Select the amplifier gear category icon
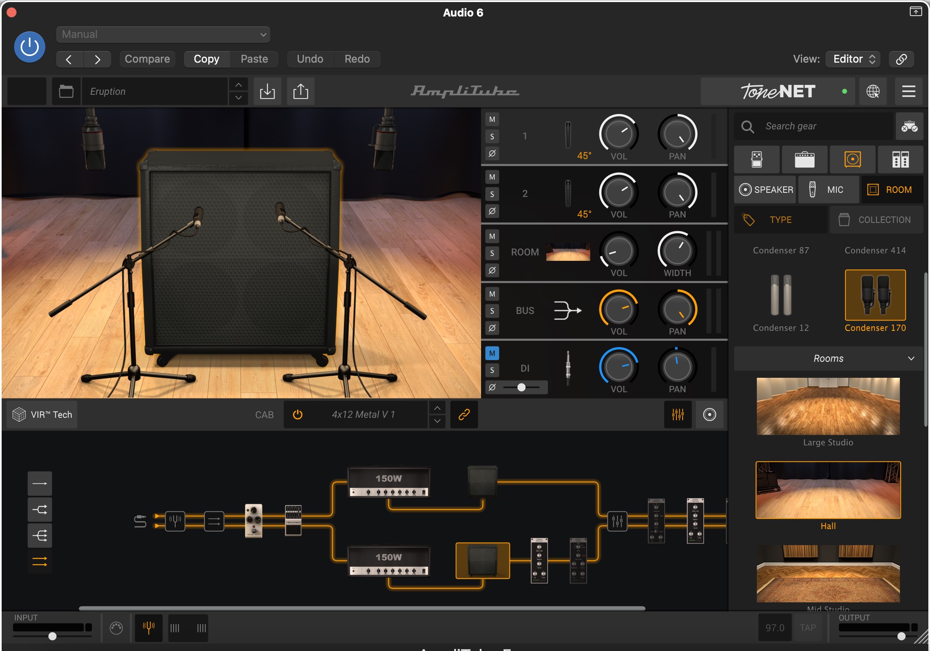930x651 pixels. 805,159
